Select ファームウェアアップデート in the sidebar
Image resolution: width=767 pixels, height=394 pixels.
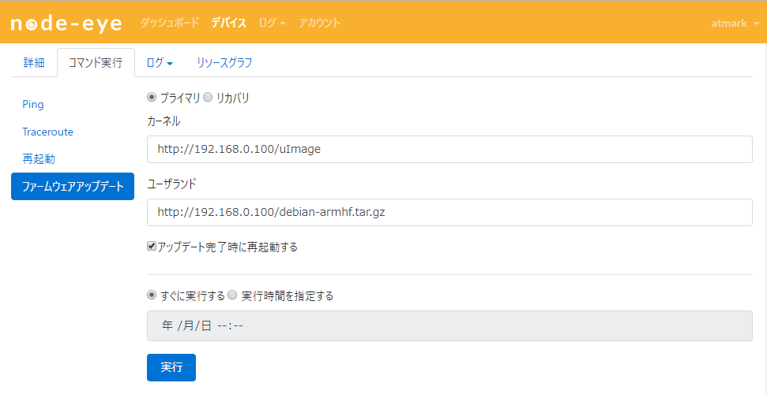pyautogui.click(x=73, y=186)
